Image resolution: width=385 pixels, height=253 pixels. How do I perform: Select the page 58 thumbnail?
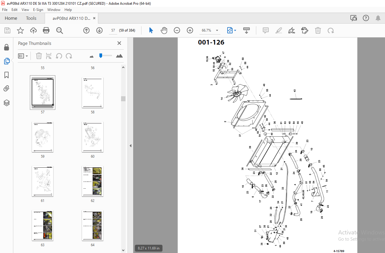coord(93,93)
